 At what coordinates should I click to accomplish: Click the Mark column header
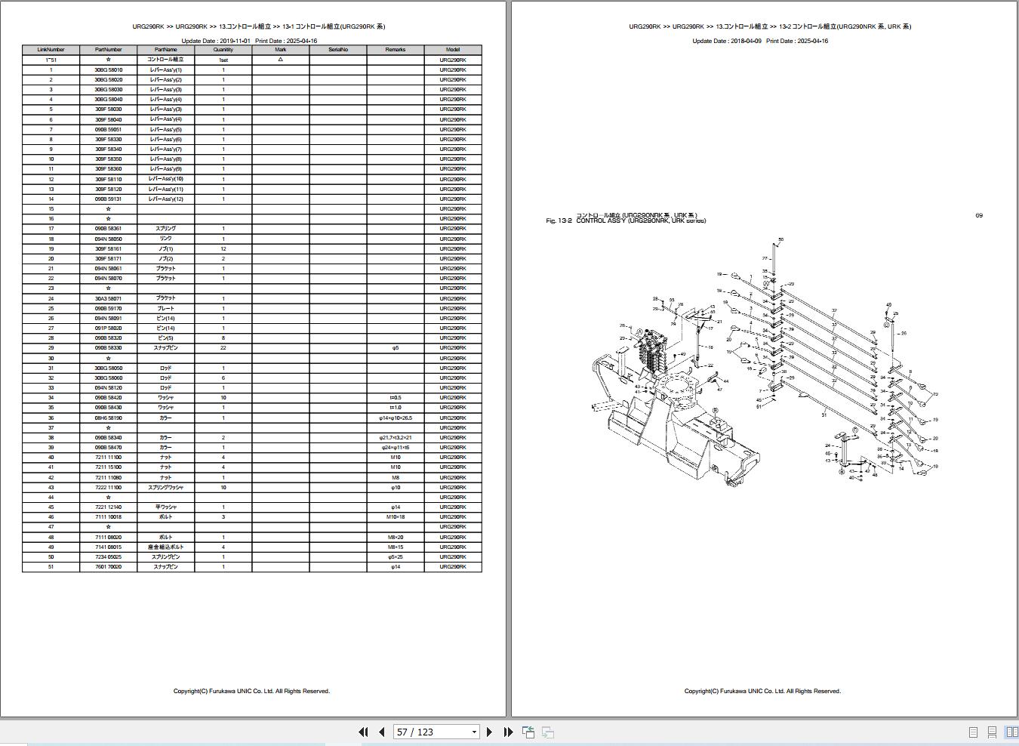coord(281,50)
